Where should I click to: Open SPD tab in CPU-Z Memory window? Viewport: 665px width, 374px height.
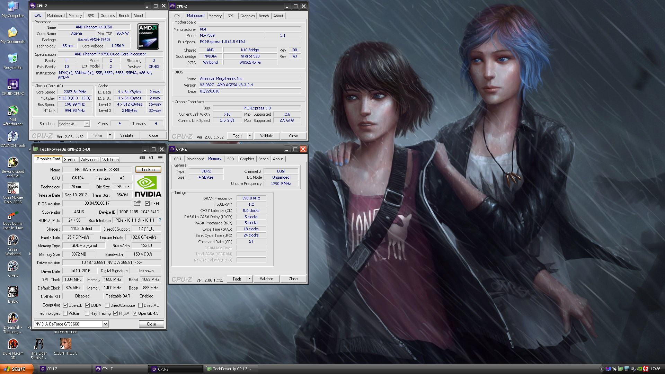pyautogui.click(x=230, y=159)
